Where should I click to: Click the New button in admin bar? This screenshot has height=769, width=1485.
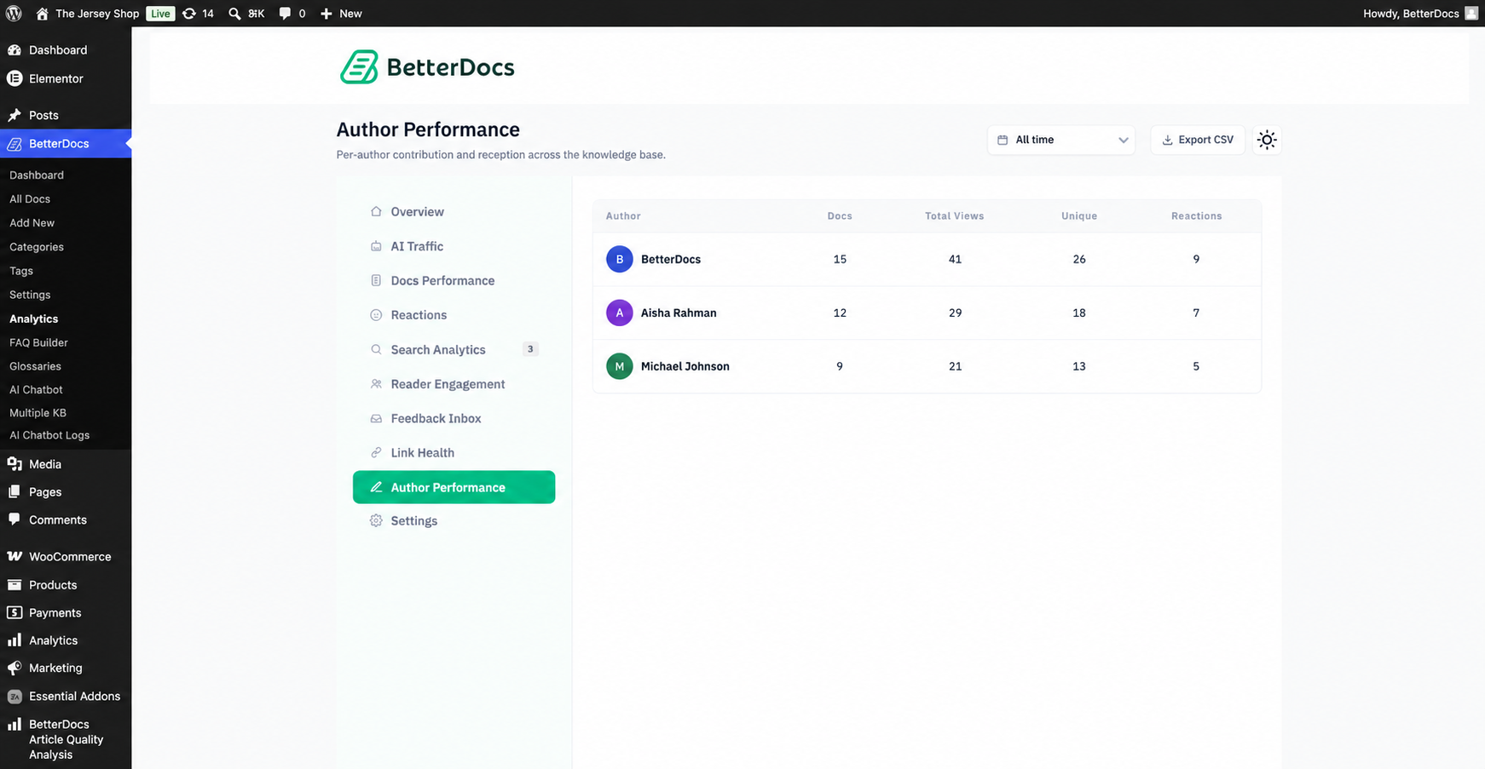341,14
